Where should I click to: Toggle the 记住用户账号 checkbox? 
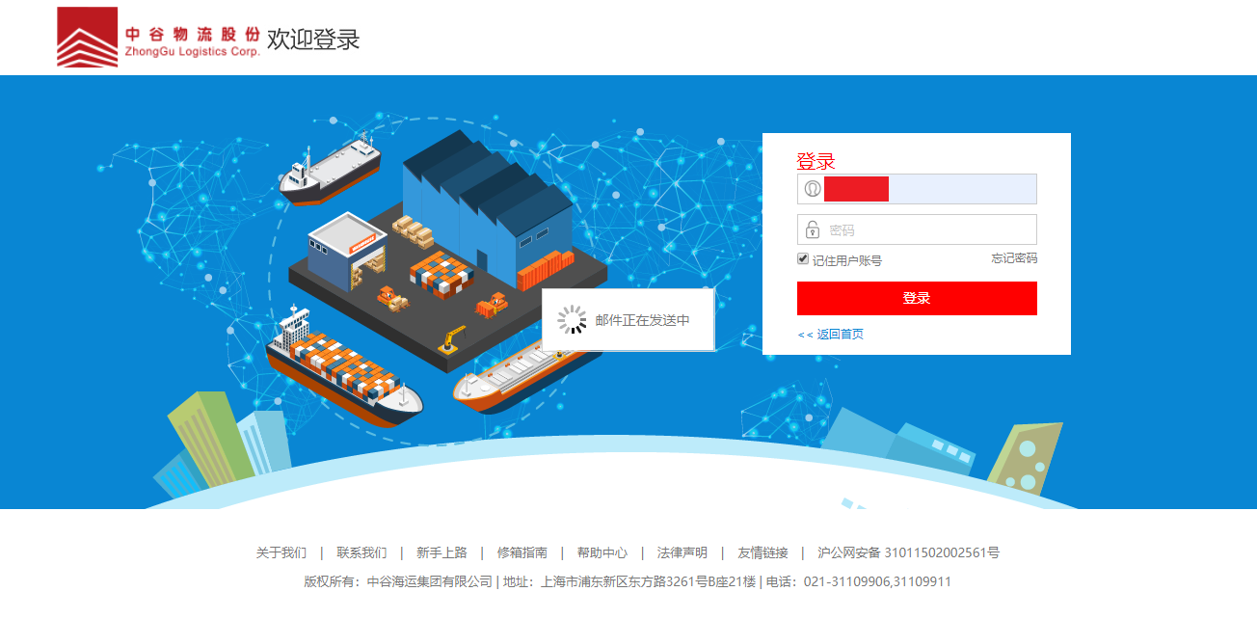click(x=803, y=258)
